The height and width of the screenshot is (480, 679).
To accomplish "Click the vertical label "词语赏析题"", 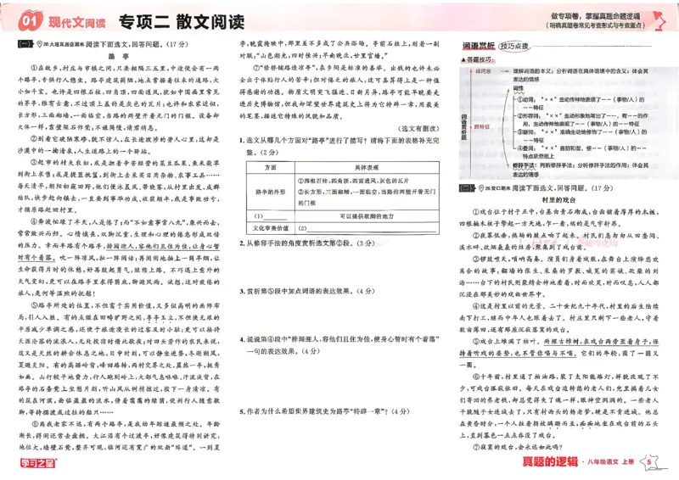I will [x=463, y=126].
